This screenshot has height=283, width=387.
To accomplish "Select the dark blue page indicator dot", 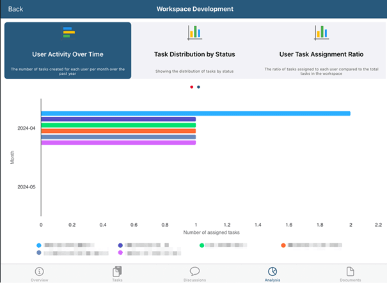I will 198,87.
